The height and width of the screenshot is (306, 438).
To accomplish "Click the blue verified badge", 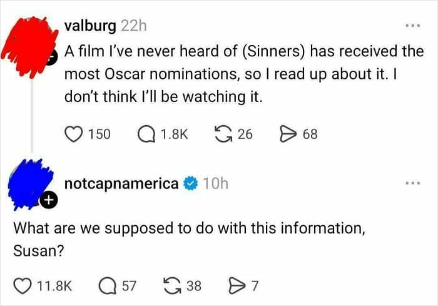I will coord(191,183).
